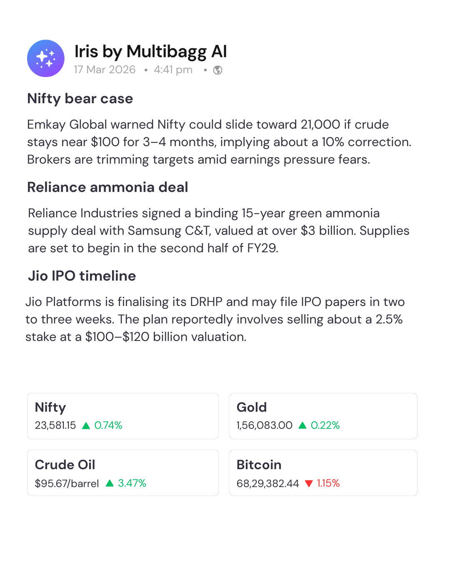Click the Reliance ammonia deal heading
The width and height of the screenshot is (450, 562).
tap(107, 187)
